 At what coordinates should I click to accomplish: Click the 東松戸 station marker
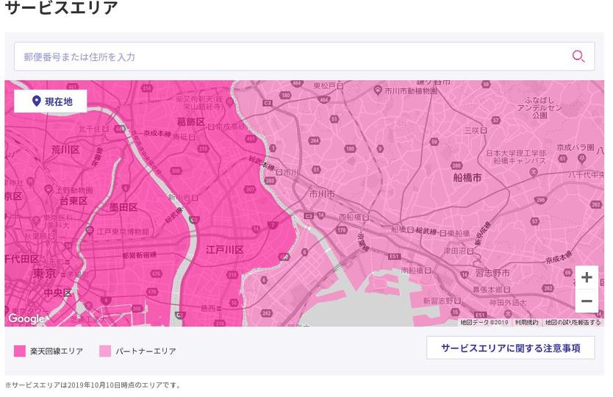click(340, 85)
